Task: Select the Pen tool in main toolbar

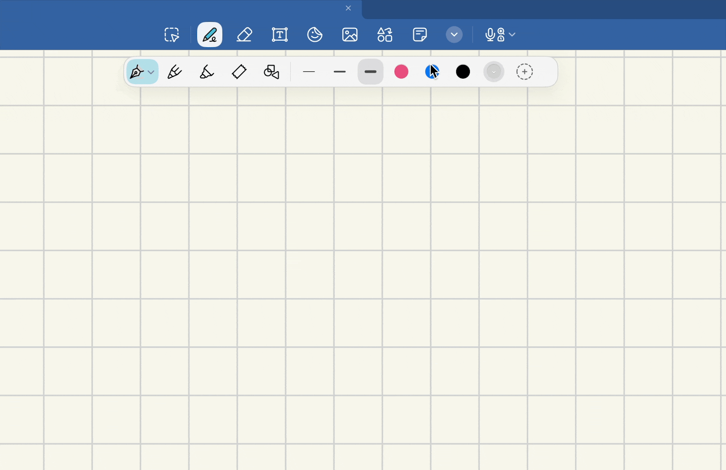Action: (210, 35)
